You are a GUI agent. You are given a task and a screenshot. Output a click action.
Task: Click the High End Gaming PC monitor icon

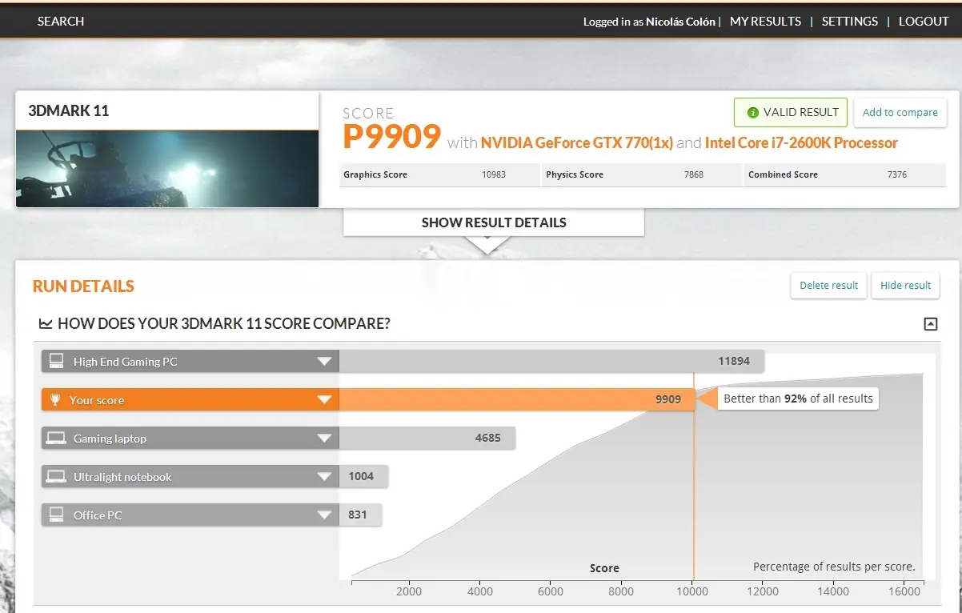57,361
